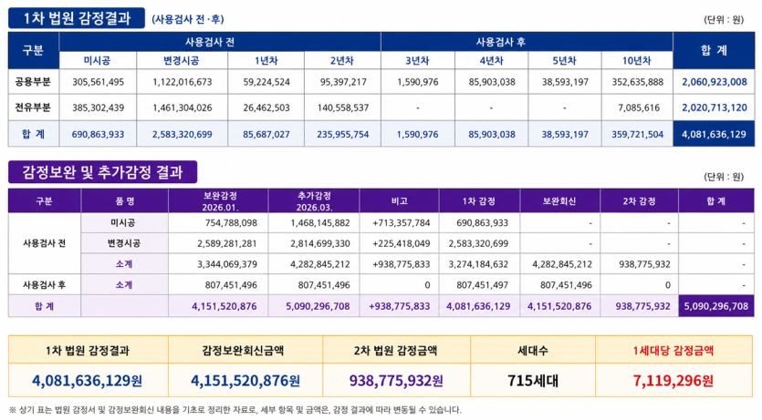
Task: Click the '10년차' column header
Action: tap(637, 61)
